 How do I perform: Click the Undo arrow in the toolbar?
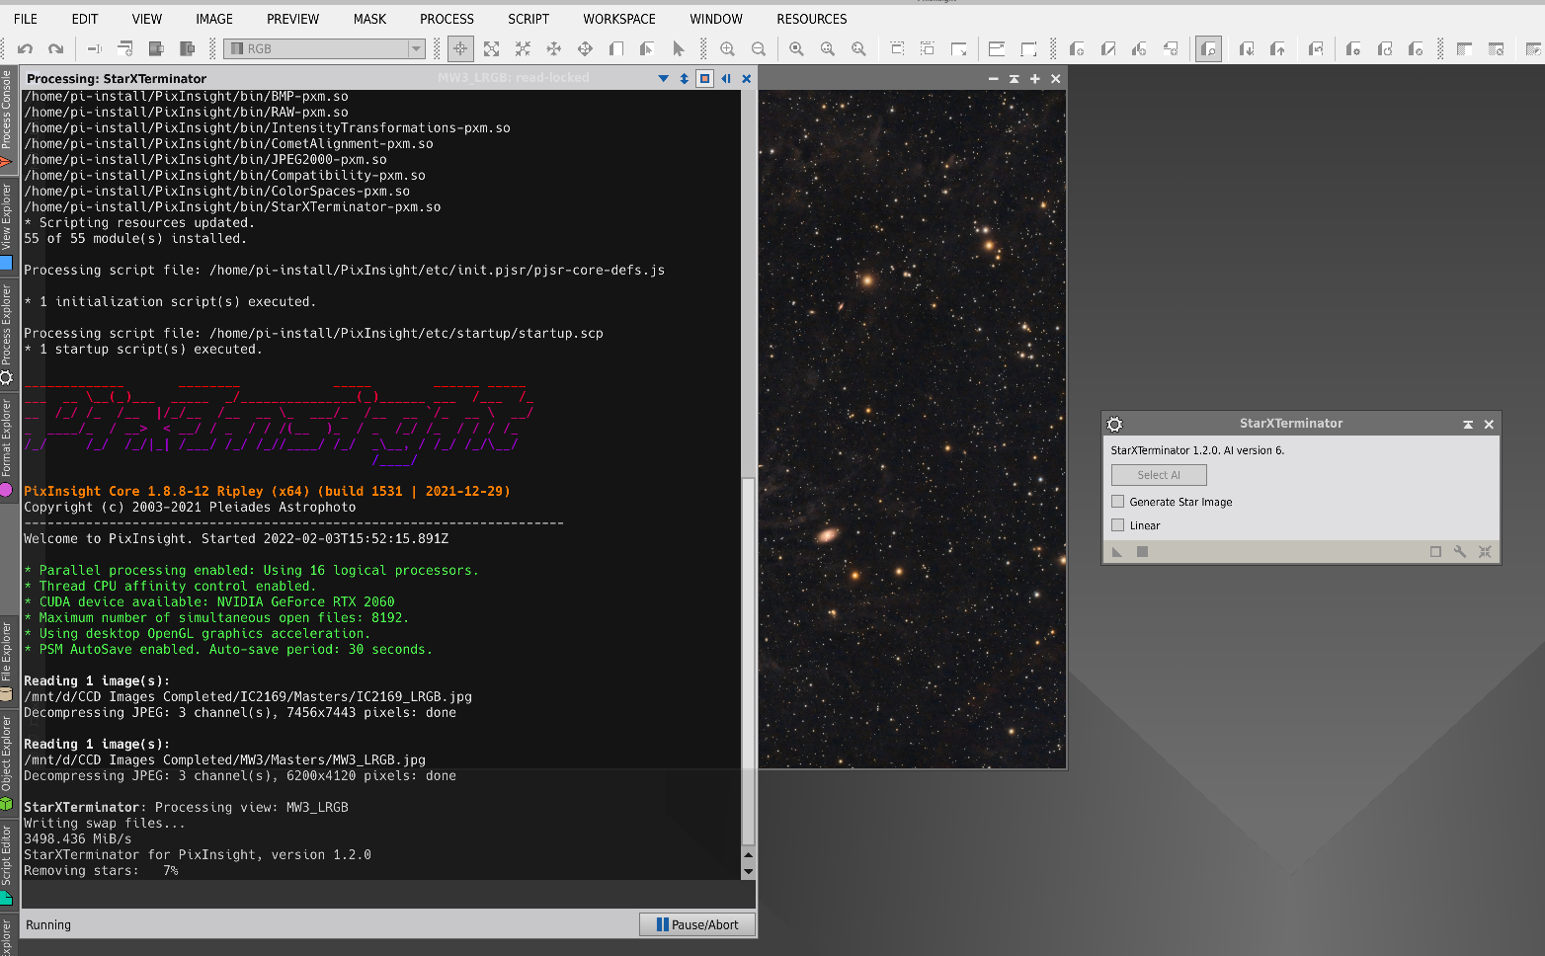click(x=25, y=48)
